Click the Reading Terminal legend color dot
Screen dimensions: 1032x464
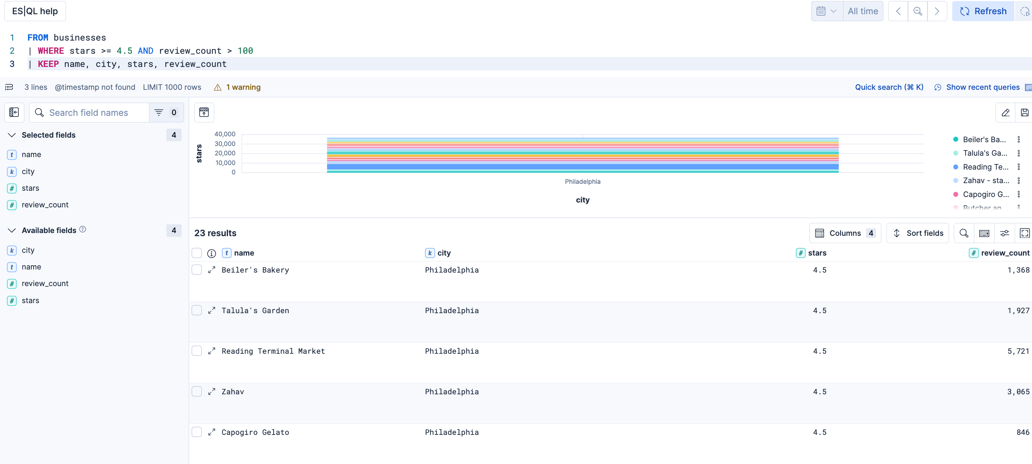956,167
